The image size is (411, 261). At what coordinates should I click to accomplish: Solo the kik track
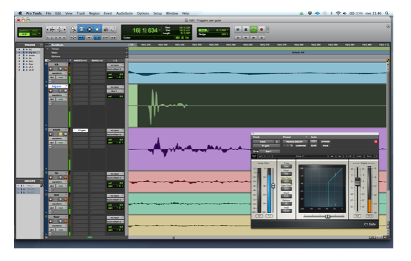click(61, 69)
